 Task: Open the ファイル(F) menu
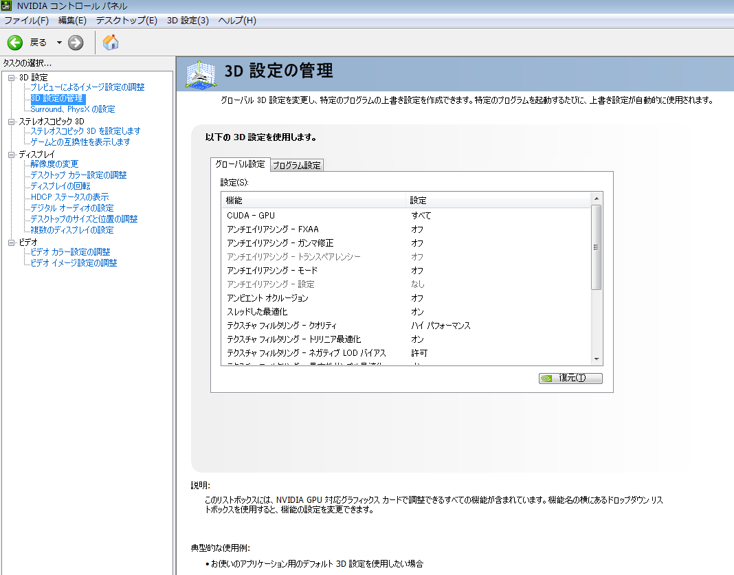tap(27, 21)
